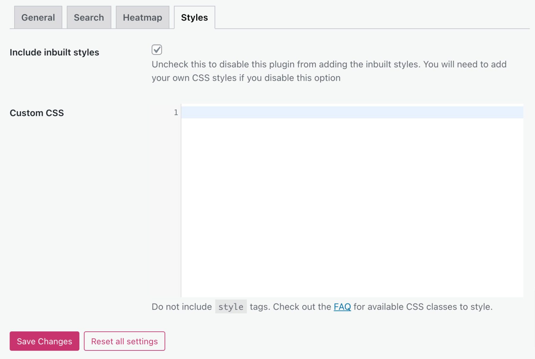Click the Include inbuilt styles label
The height and width of the screenshot is (359, 535).
click(x=54, y=52)
